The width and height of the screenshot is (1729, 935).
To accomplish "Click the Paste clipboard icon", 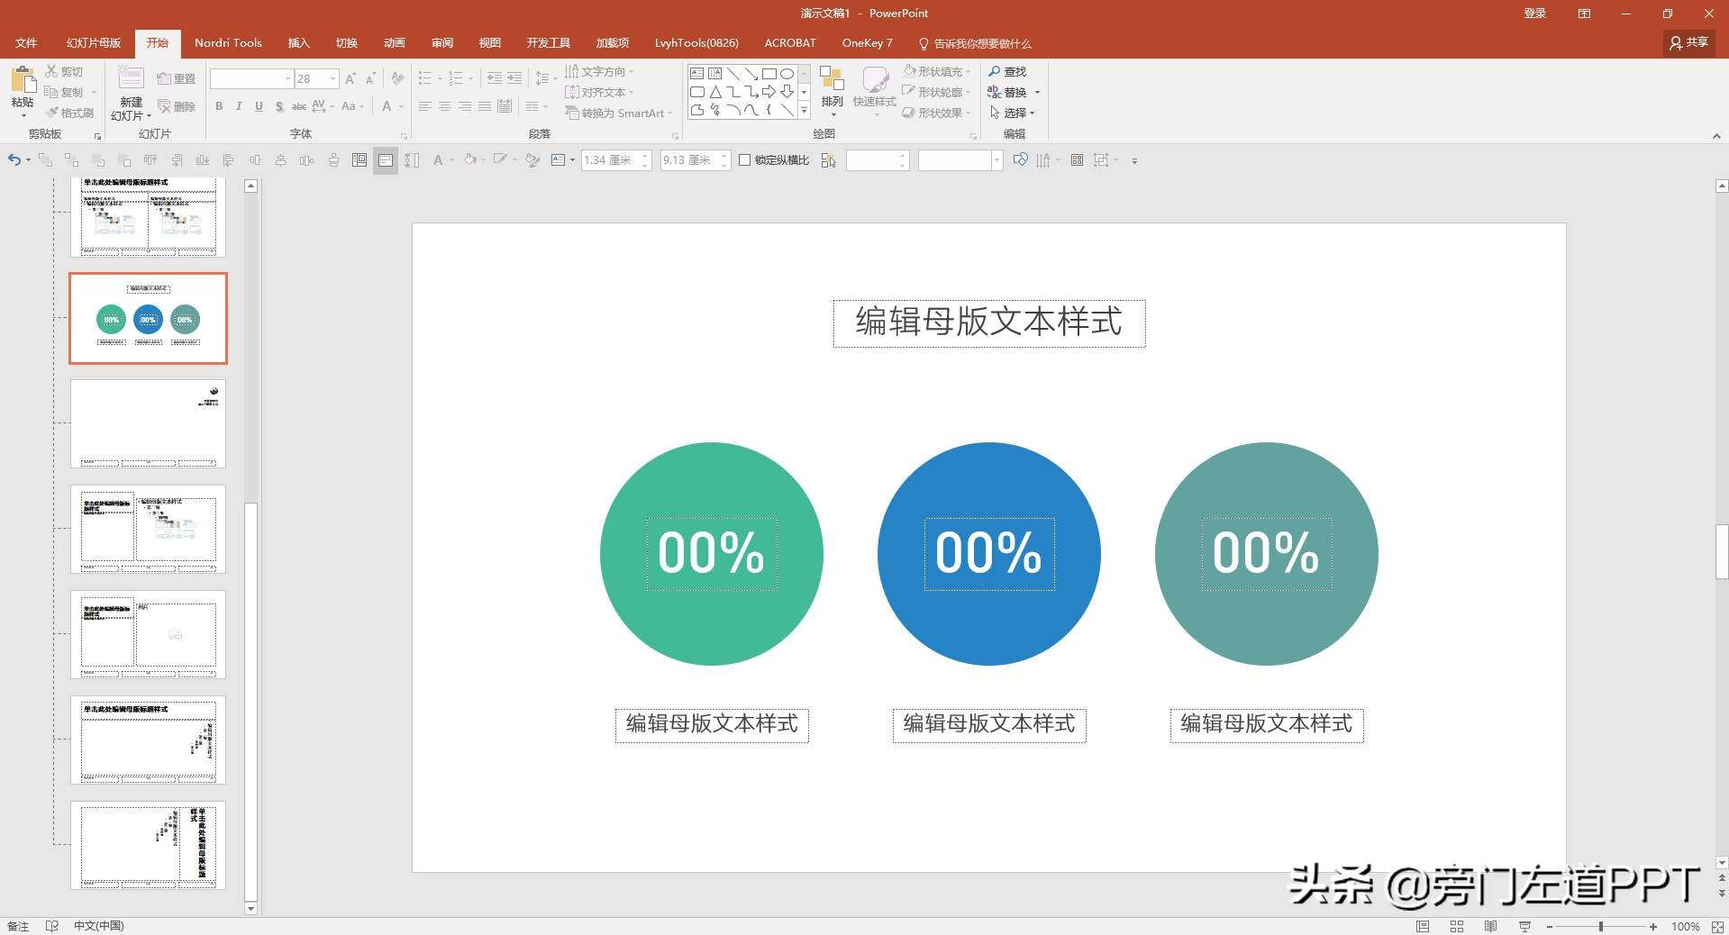I will click(23, 79).
